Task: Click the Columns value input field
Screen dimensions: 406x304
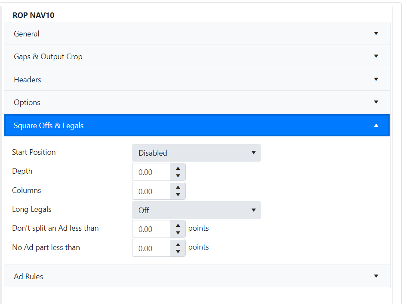Action: tap(151, 191)
